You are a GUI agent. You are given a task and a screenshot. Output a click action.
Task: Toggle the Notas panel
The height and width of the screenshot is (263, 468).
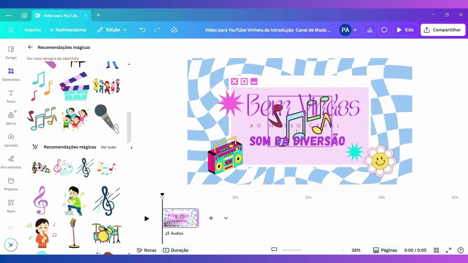coord(146,250)
